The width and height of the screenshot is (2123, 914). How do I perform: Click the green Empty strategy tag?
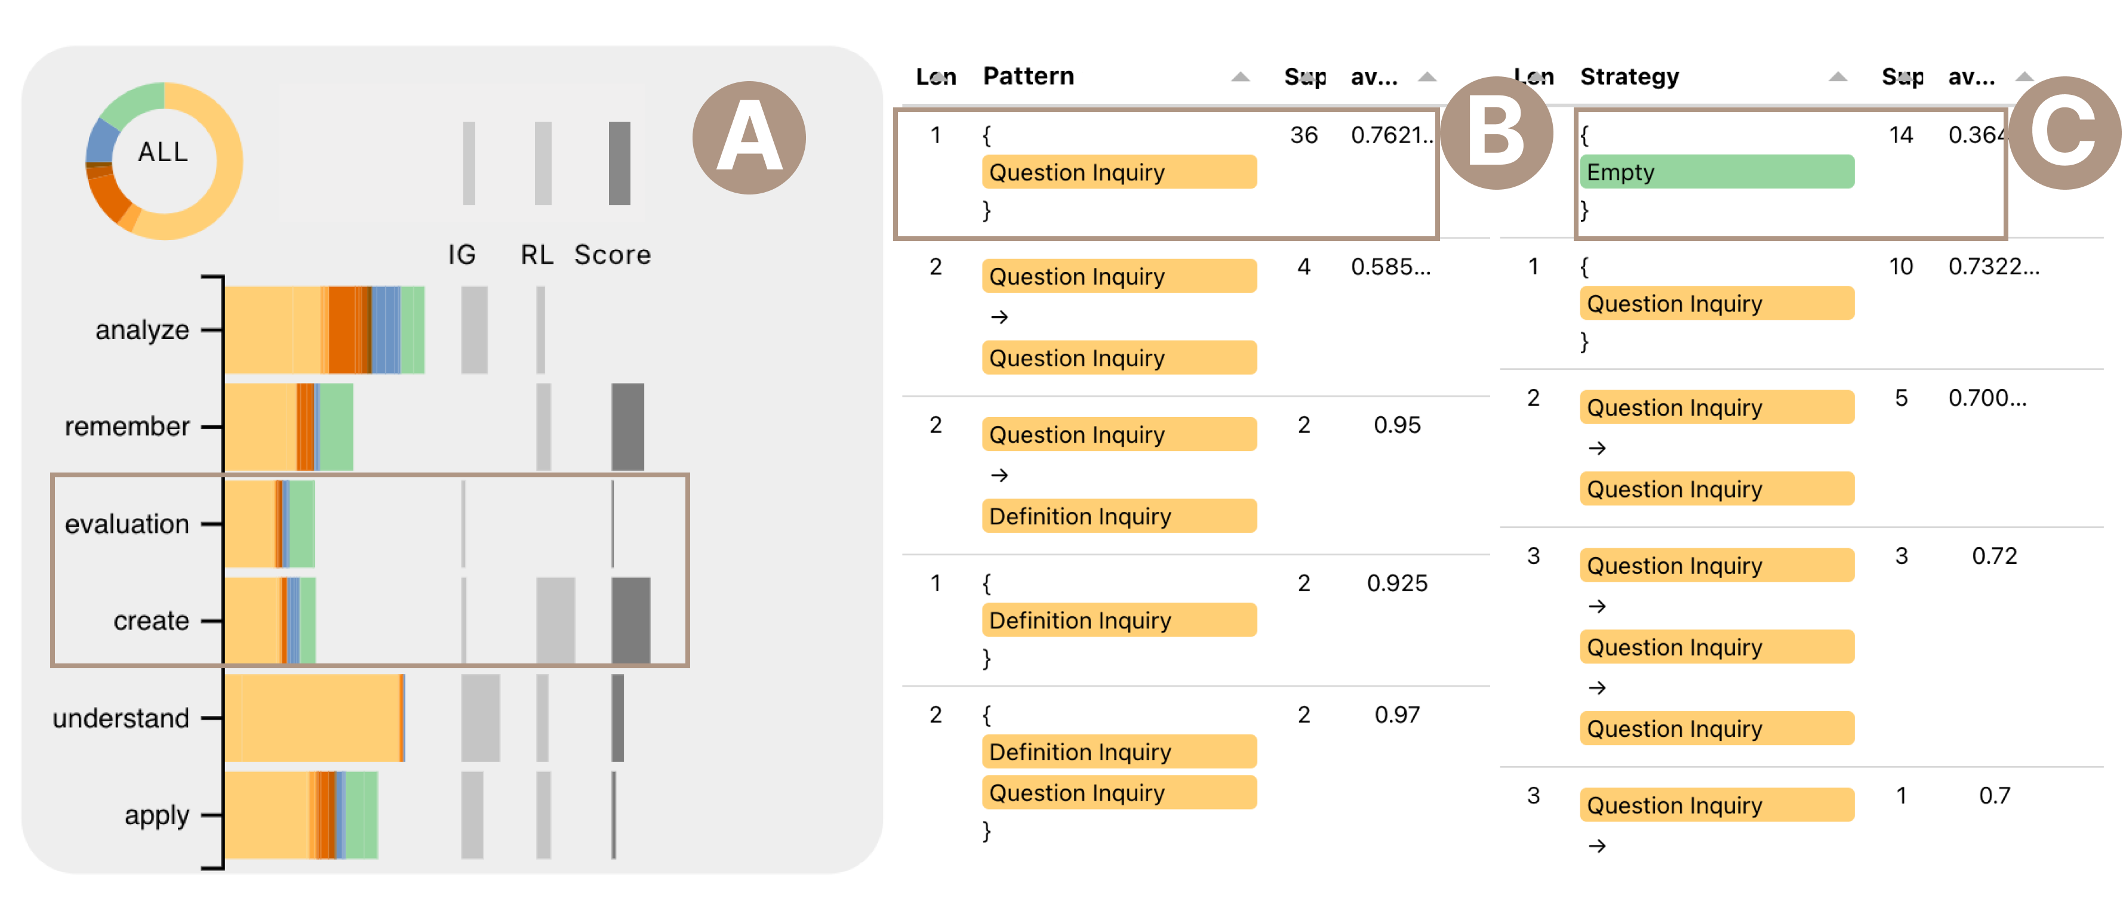[x=1716, y=172]
